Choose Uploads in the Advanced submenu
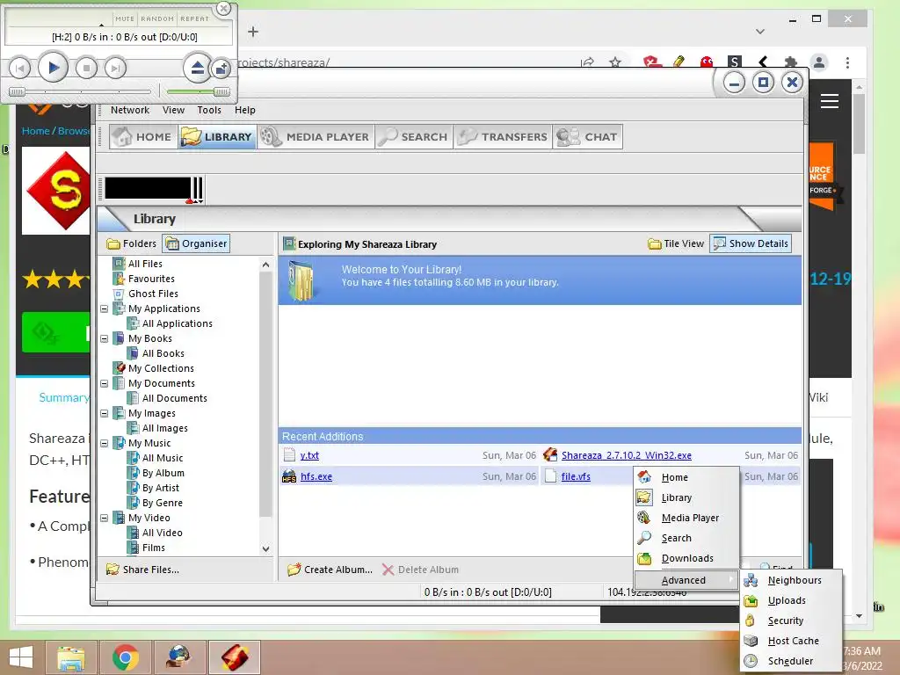 pyautogui.click(x=791, y=599)
